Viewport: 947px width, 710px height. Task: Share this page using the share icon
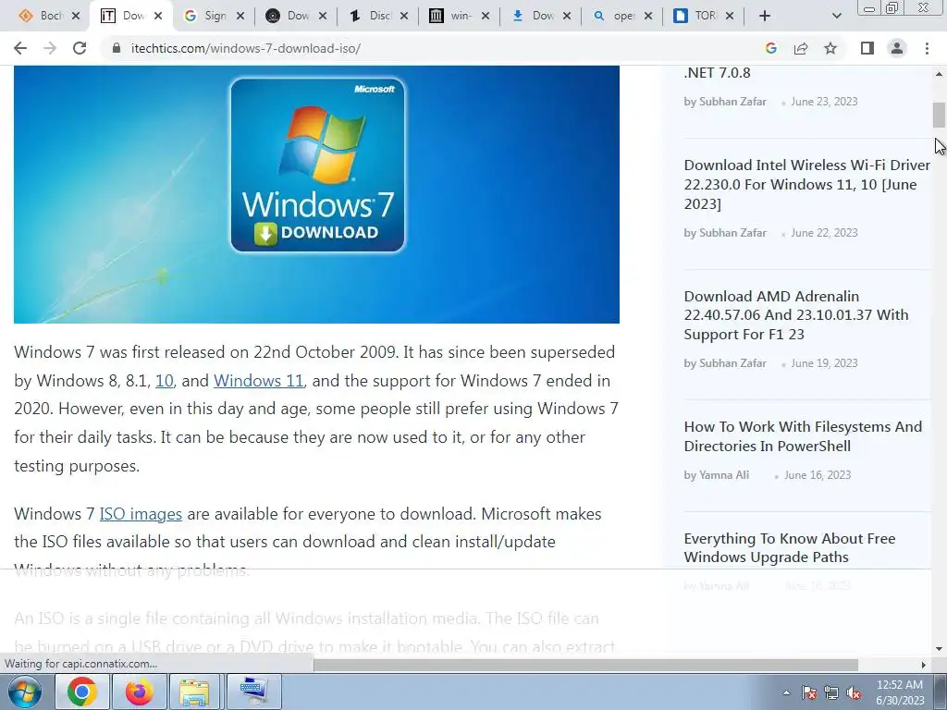(801, 48)
